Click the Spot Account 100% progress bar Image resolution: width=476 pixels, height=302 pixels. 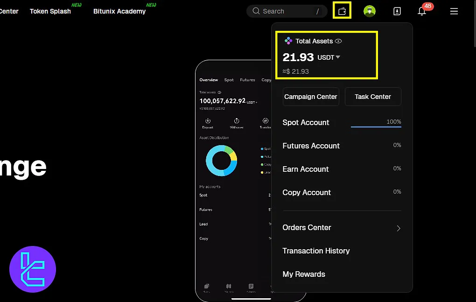pos(376,127)
